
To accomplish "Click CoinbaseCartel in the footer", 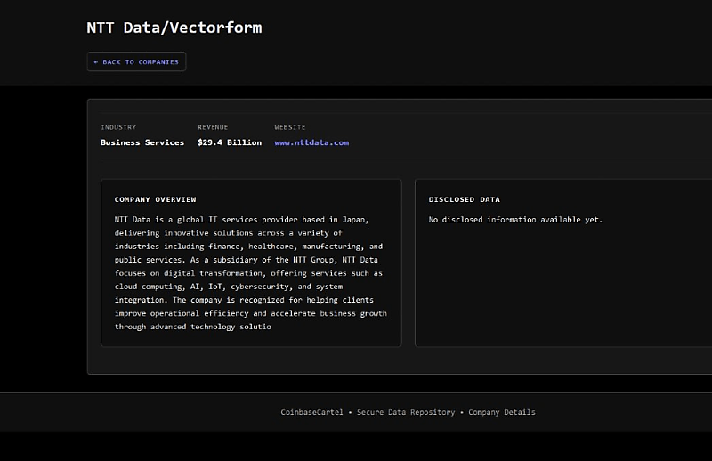I will pos(311,412).
